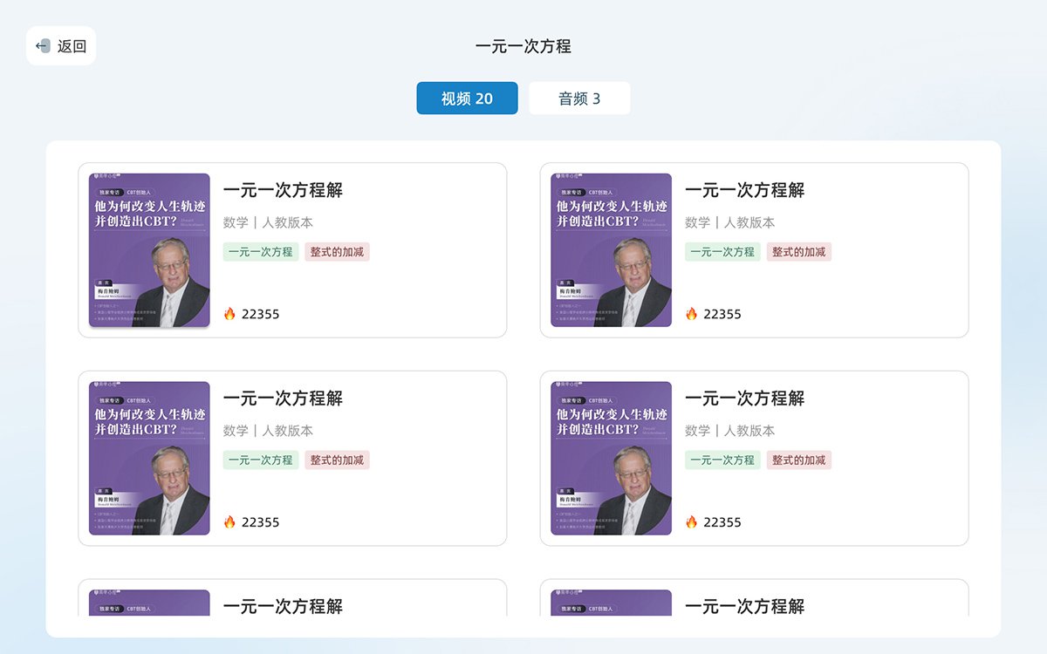Open the 一元一次方程解 title in the first-row left card
The image size is (1047, 654).
283,190
